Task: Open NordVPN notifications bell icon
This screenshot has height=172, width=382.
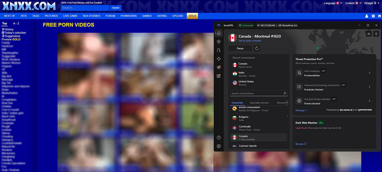Action: pos(376,33)
